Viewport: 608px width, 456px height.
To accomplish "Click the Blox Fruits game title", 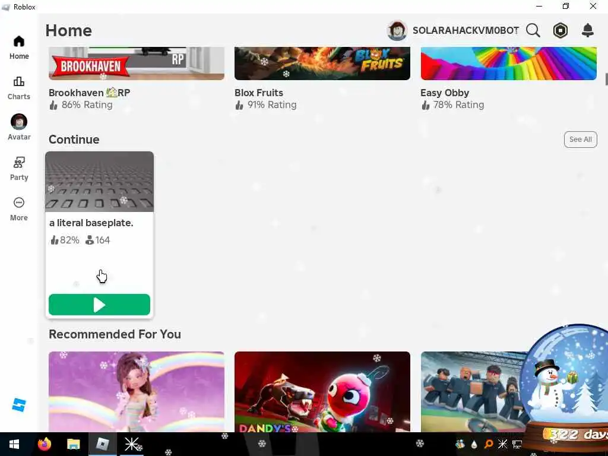I will (x=259, y=93).
